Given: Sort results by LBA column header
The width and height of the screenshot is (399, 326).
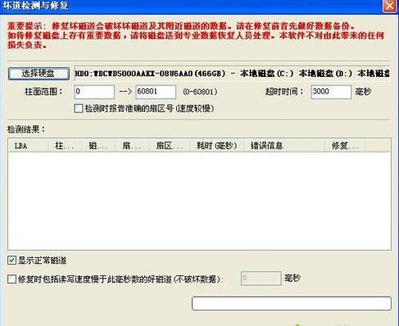Looking at the screenshot, I should [28, 146].
